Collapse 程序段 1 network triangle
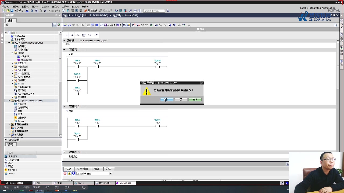 coord(64,50)
